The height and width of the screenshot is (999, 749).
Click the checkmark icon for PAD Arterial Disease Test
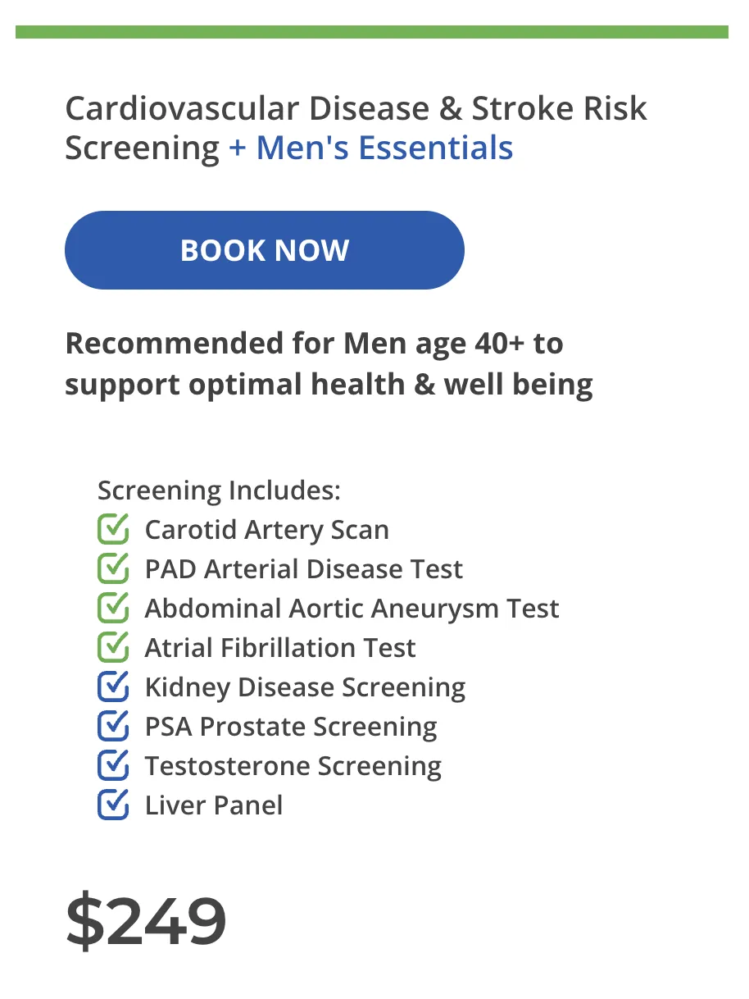click(113, 568)
